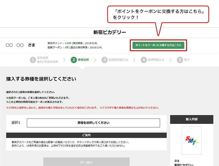Click the step 1 circle icon
The image size is (219, 166).
tap(33, 60)
